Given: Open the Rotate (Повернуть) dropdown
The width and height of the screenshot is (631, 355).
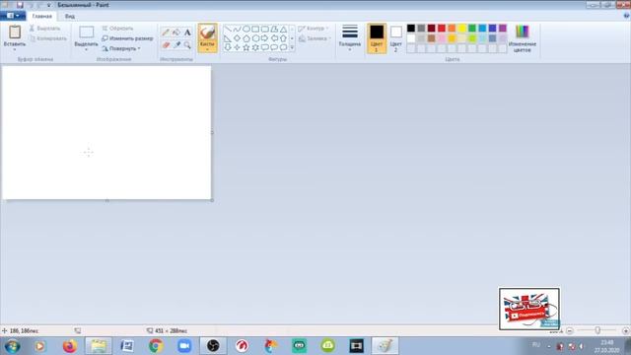Looking at the screenshot, I should coord(121,48).
